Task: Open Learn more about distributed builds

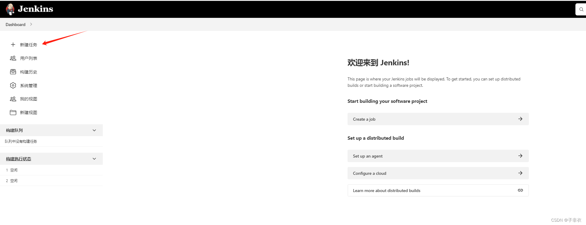Action: click(x=438, y=191)
